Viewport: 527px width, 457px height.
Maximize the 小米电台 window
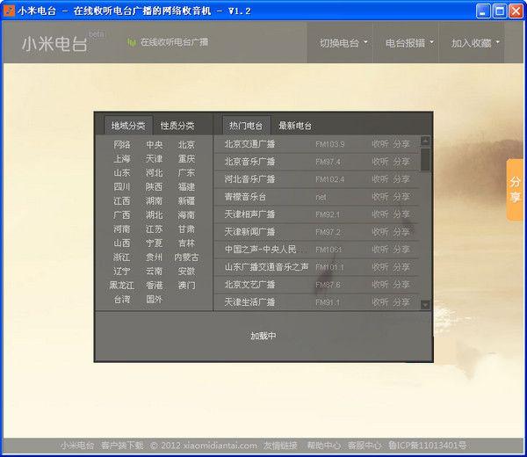click(500, 11)
